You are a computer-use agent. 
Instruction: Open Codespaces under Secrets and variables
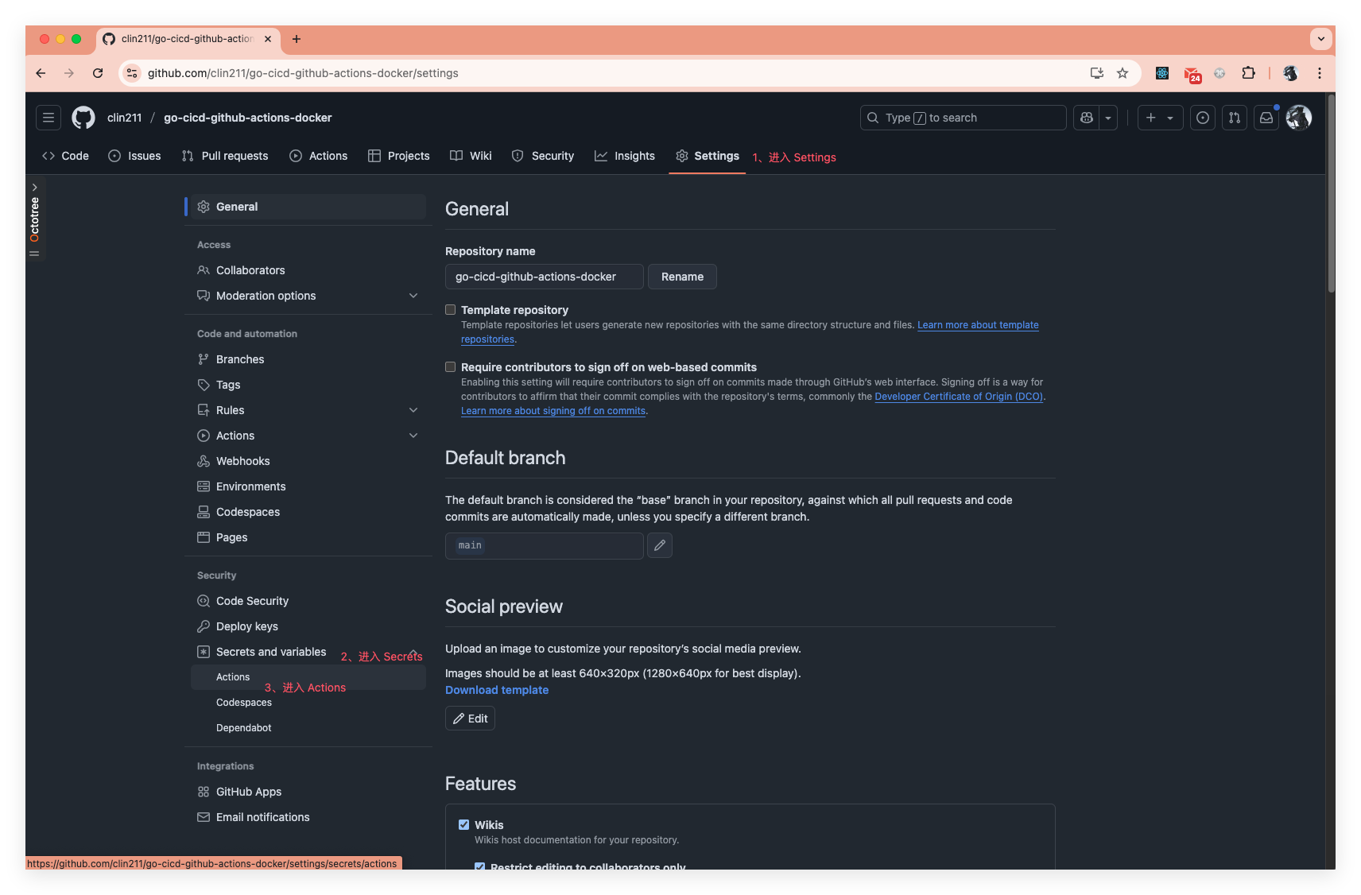pos(308,703)
